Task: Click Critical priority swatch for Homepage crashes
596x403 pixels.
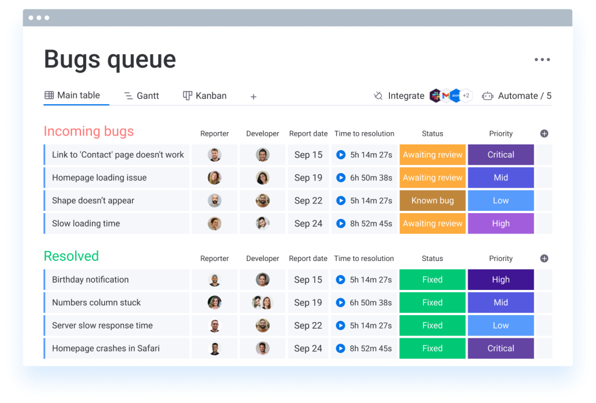Action: coord(501,348)
